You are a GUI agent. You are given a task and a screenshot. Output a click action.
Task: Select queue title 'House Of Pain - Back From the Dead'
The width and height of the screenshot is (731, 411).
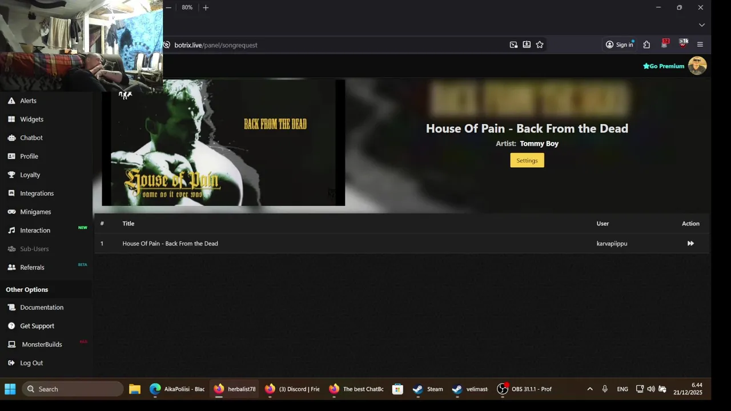(x=170, y=243)
